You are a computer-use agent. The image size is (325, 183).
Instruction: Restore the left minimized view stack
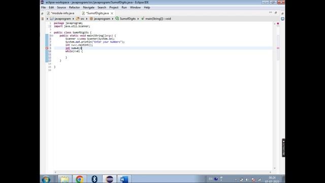(43, 13)
